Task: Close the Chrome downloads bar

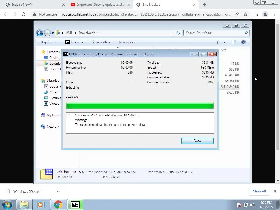Action: pyautogui.click(x=275, y=191)
